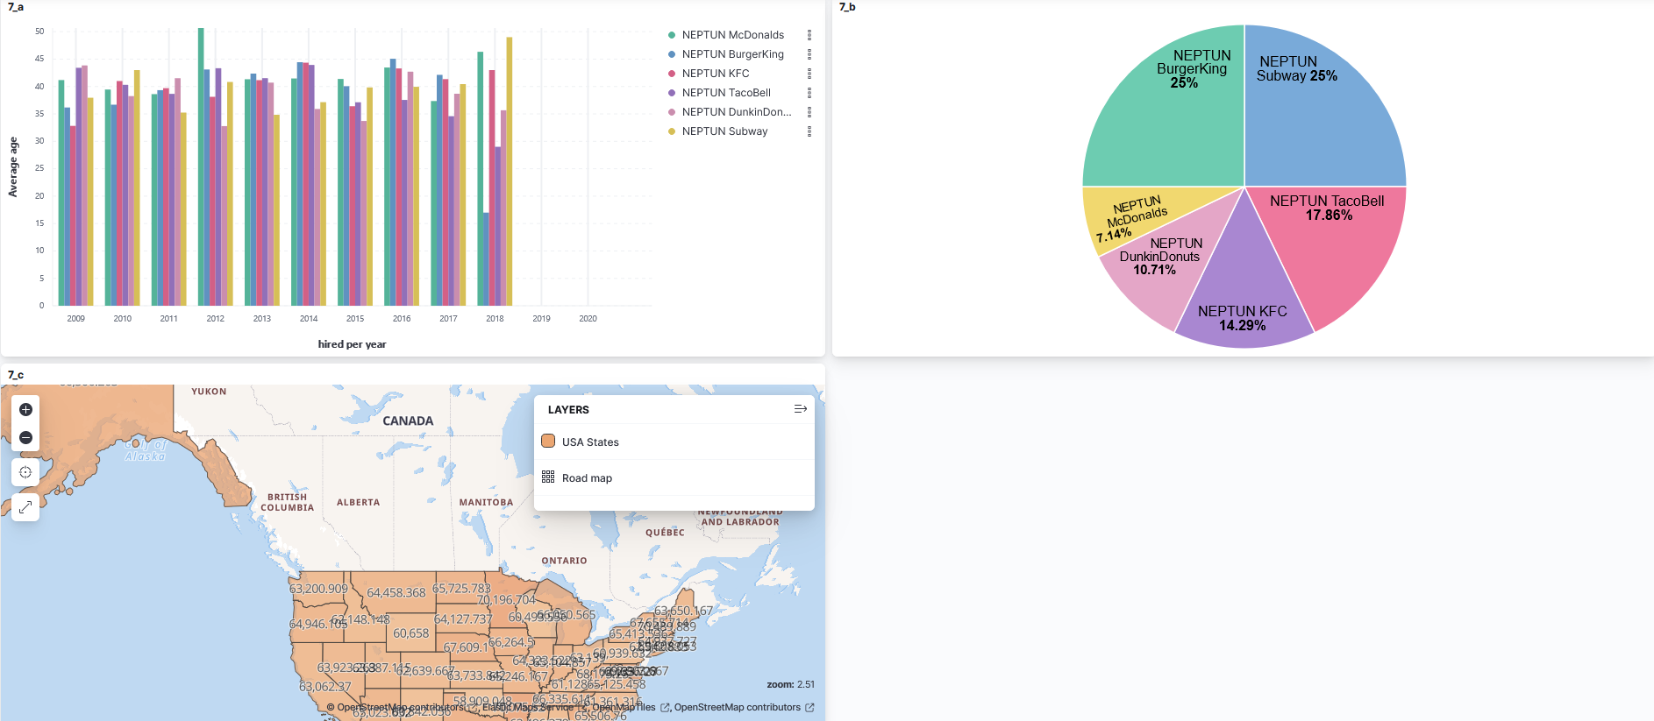Click the Road map grid icon
Screen dimensions: 1654x721
click(548, 477)
